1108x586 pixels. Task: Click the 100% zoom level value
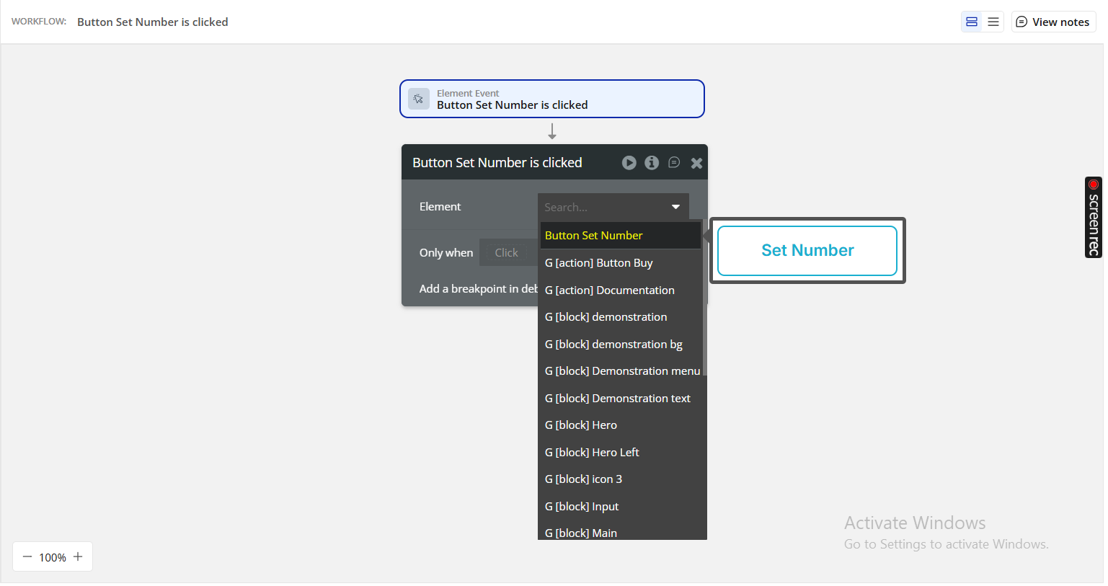point(53,557)
